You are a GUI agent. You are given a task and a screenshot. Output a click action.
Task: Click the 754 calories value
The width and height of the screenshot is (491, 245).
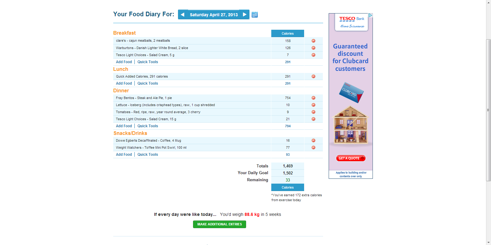(x=288, y=98)
